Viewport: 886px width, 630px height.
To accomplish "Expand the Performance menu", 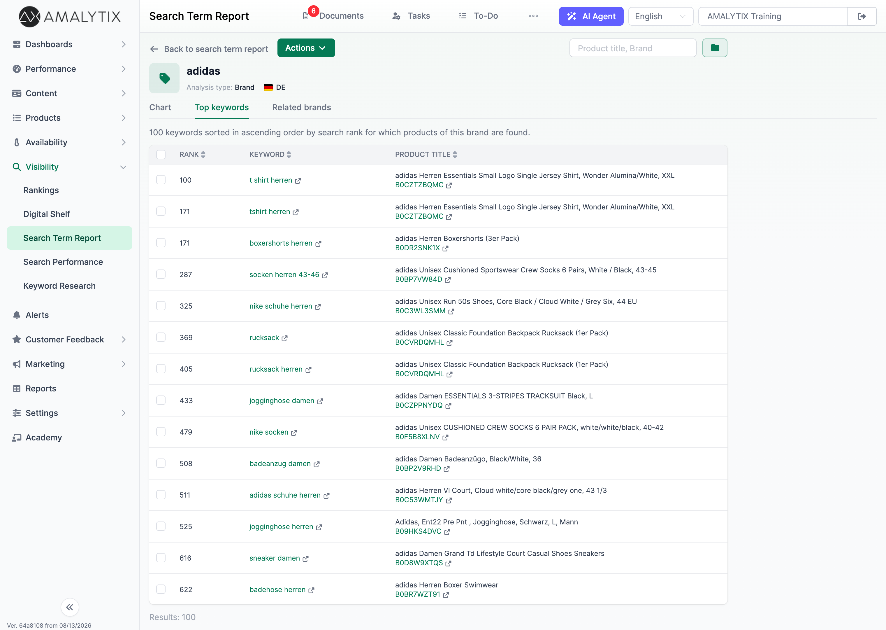I will (x=70, y=69).
